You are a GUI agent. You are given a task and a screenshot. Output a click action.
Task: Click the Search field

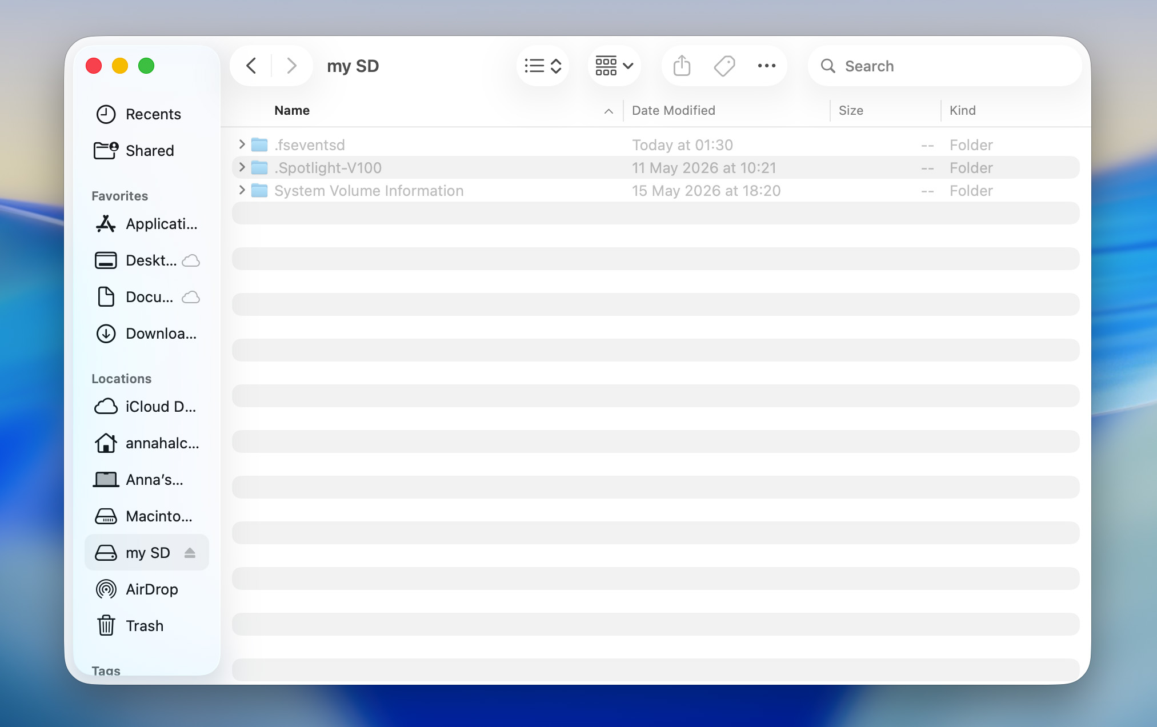click(945, 66)
